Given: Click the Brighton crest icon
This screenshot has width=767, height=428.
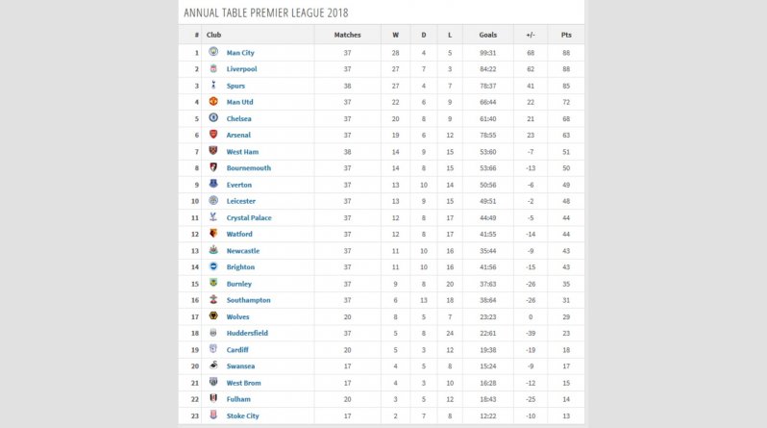Looking at the screenshot, I should click(213, 266).
